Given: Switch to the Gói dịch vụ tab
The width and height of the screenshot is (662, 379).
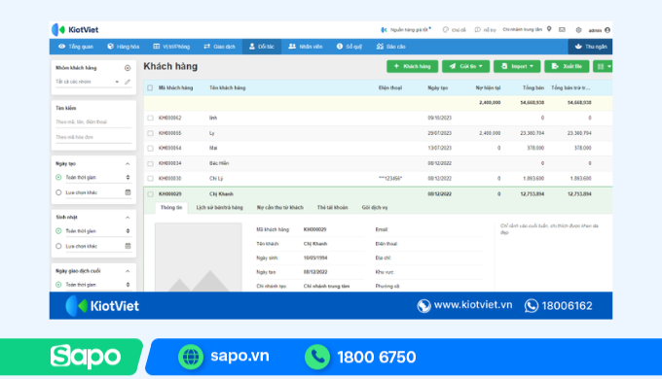Looking at the screenshot, I should (375, 207).
